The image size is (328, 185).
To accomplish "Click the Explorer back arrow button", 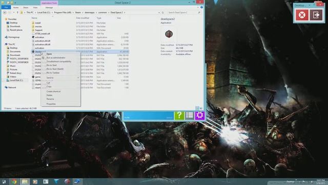I will click(x=5, y=12).
